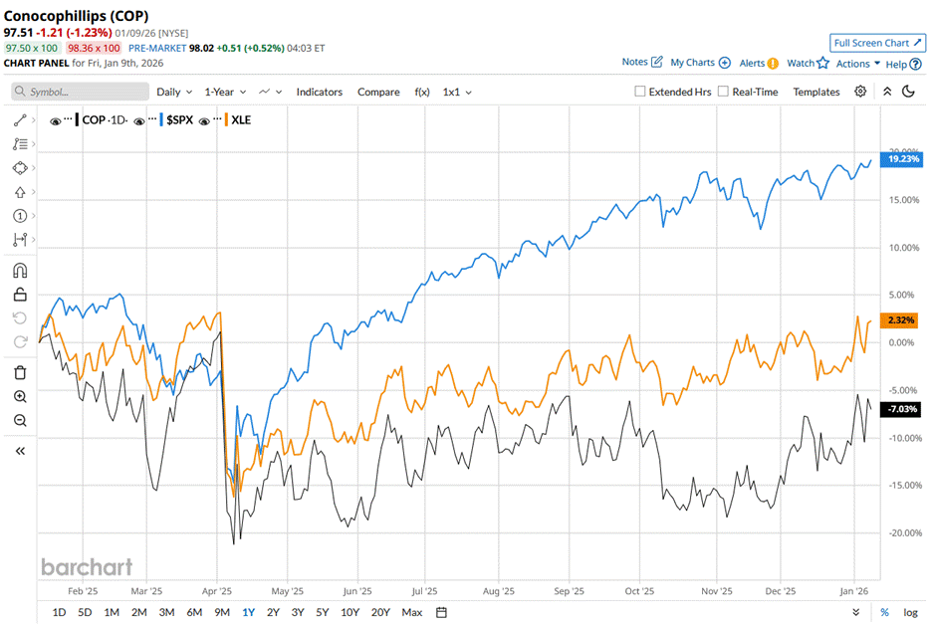Open the Indicators menu

(x=319, y=92)
